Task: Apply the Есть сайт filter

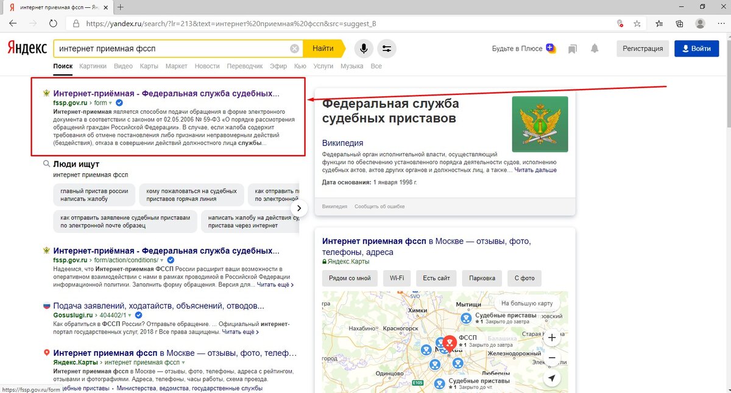Action: [437, 278]
